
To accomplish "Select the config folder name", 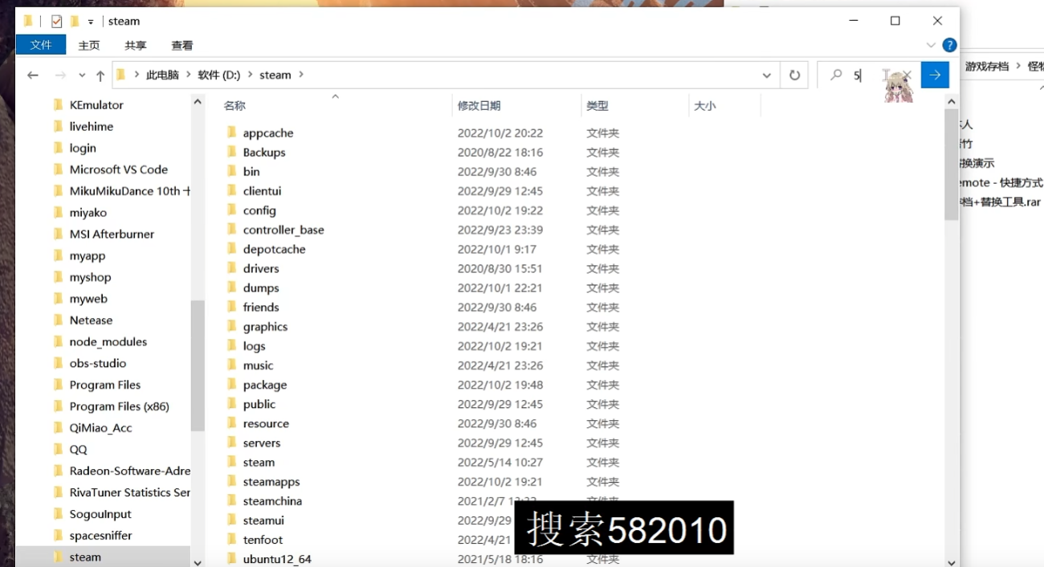I will click(259, 210).
